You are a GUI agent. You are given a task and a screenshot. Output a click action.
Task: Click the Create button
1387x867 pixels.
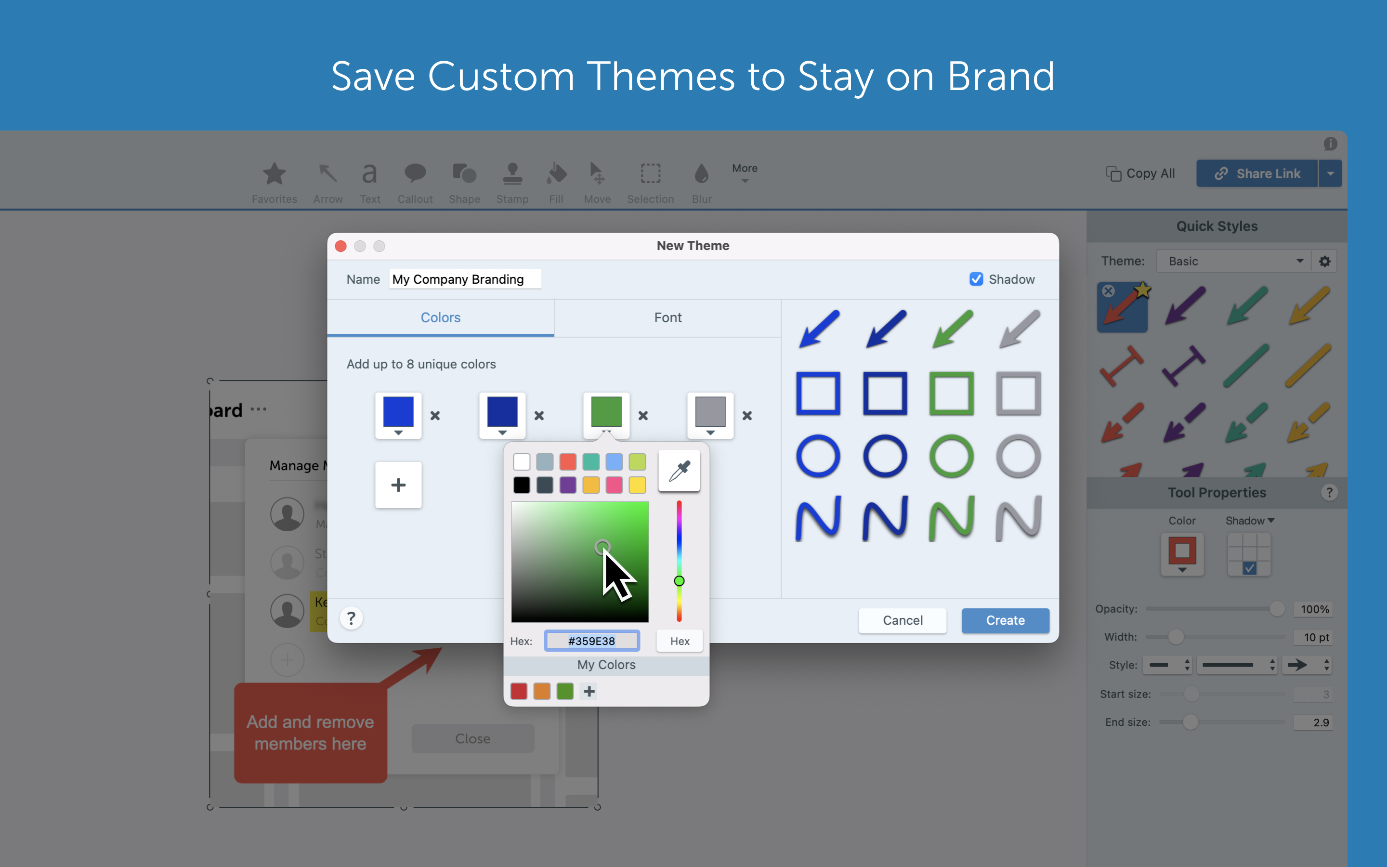[x=1005, y=620]
